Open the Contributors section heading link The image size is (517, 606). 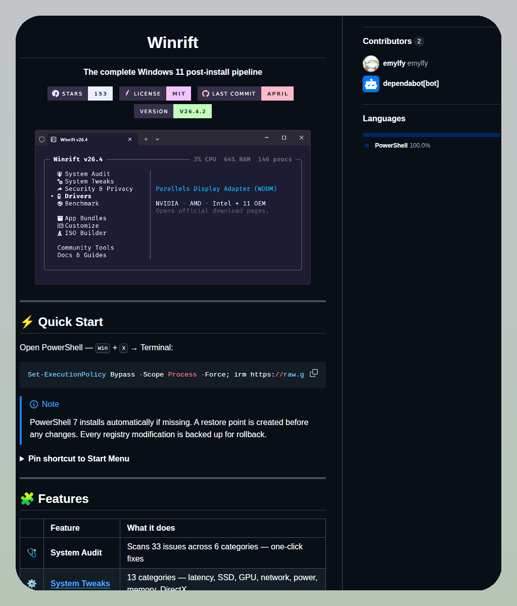(393, 41)
